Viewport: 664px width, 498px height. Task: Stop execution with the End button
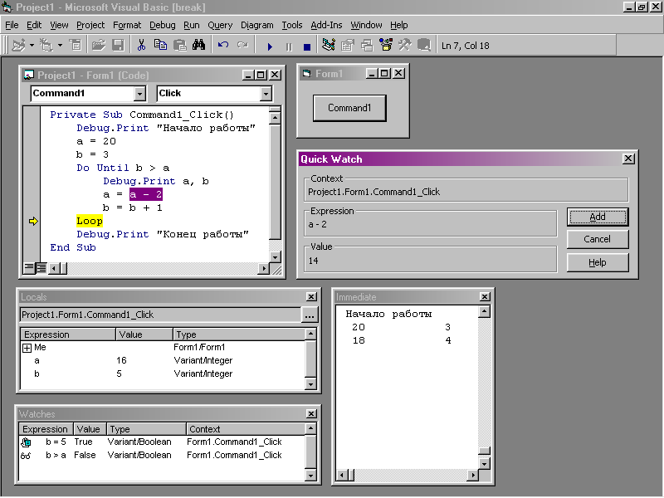[307, 46]
